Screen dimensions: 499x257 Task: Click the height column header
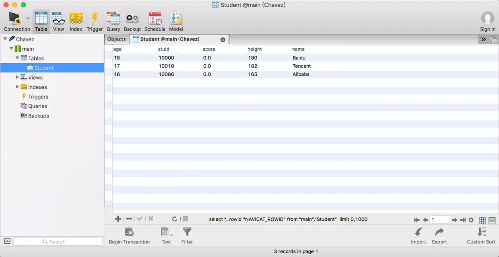(268, 49)
